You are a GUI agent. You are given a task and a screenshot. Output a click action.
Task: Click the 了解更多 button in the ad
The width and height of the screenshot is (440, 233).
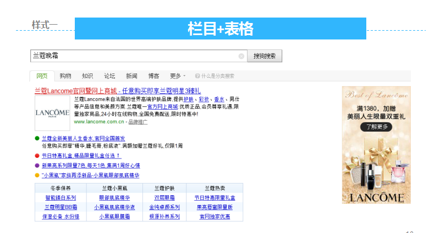pos(376,127)
